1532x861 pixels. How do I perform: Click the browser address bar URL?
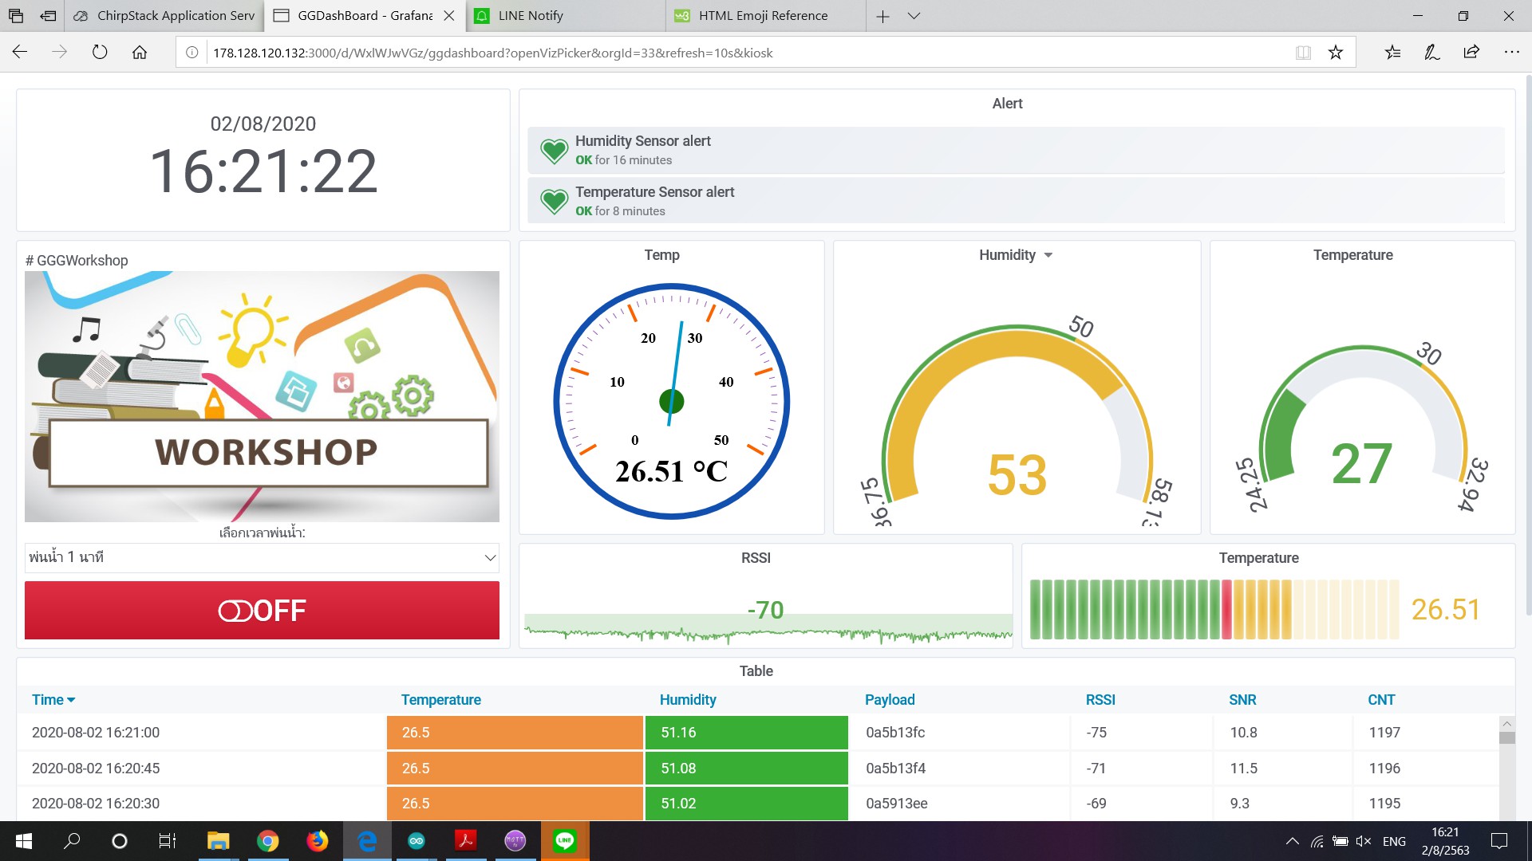pos(492,53)
